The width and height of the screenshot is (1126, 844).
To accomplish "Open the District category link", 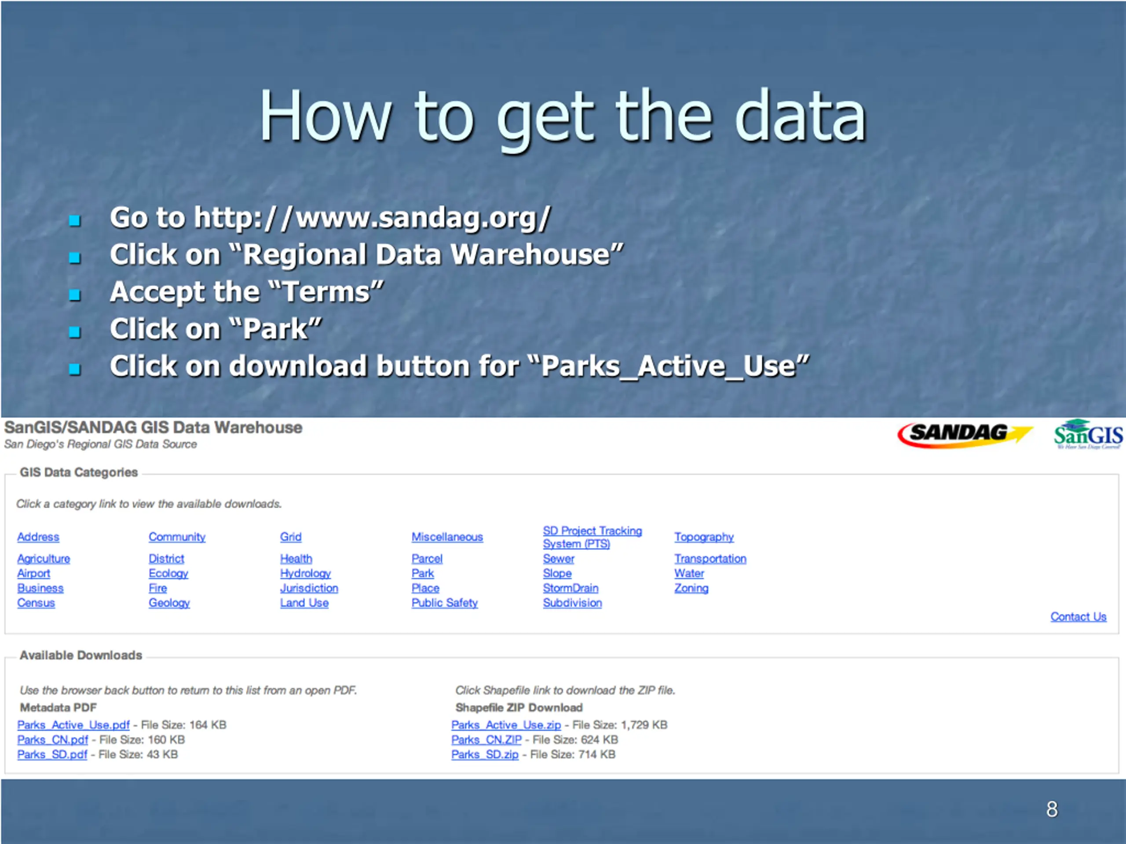I will click(x=166, y=559).
